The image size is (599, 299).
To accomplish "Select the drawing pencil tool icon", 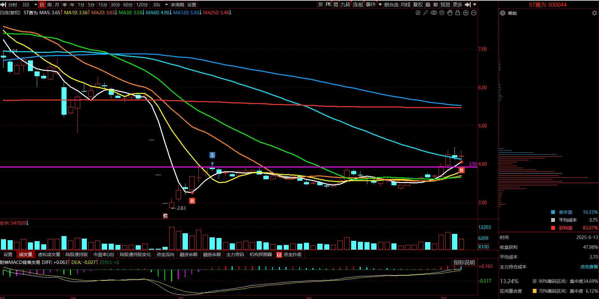I will pyautogui.click(x=426, y=13).
